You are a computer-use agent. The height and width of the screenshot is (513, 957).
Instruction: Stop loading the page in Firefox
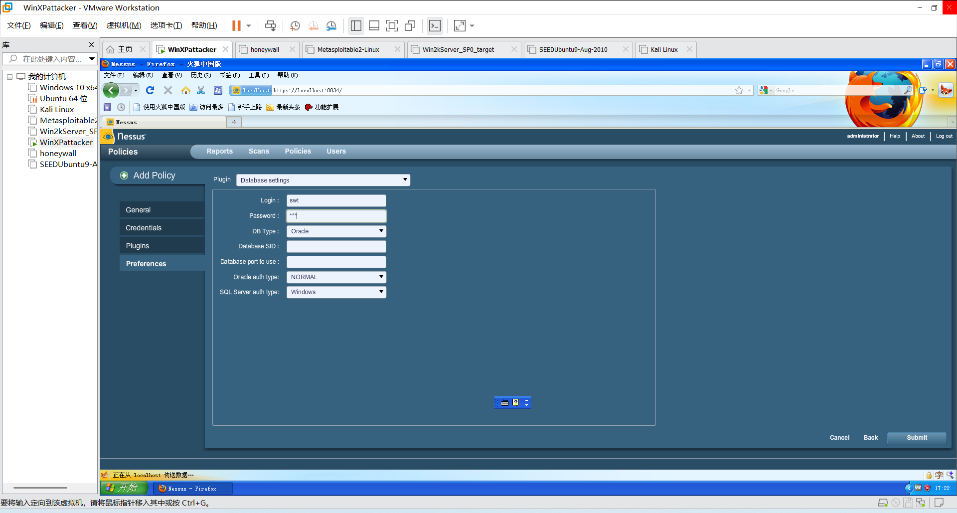point(168,90)
